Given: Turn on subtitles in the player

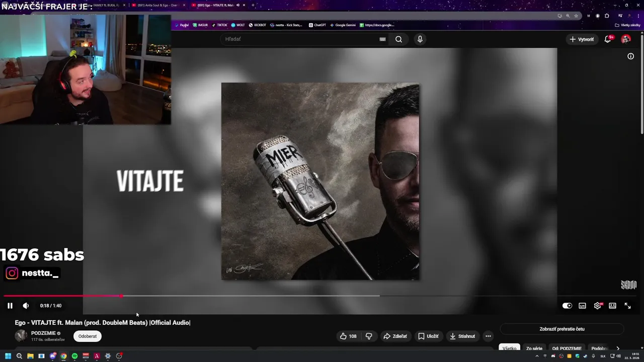Looking at the screenshot, I should tap(582, 306).
